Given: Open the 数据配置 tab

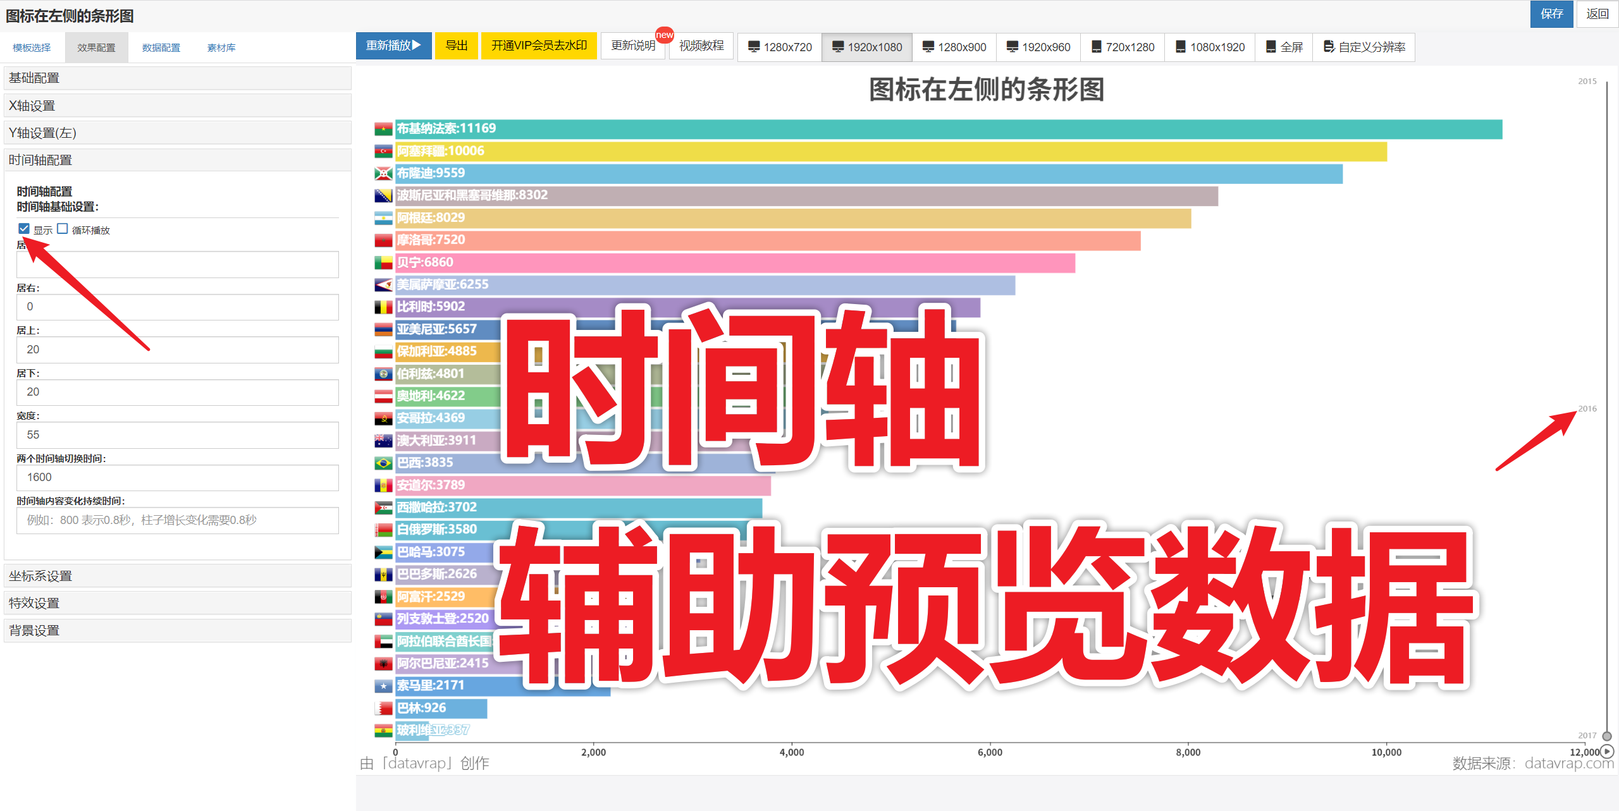Looking at the screenshot, I should [x=161, y=48].
